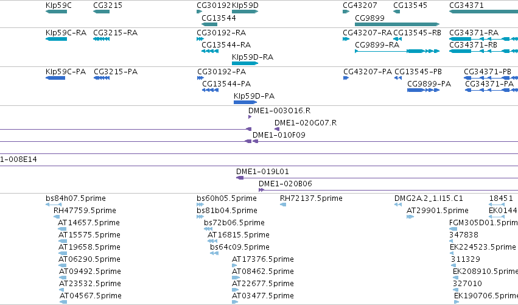Click the CG34371-RA transcript label
This screenshot has width=518, height=305.
(x=474, y=33)
